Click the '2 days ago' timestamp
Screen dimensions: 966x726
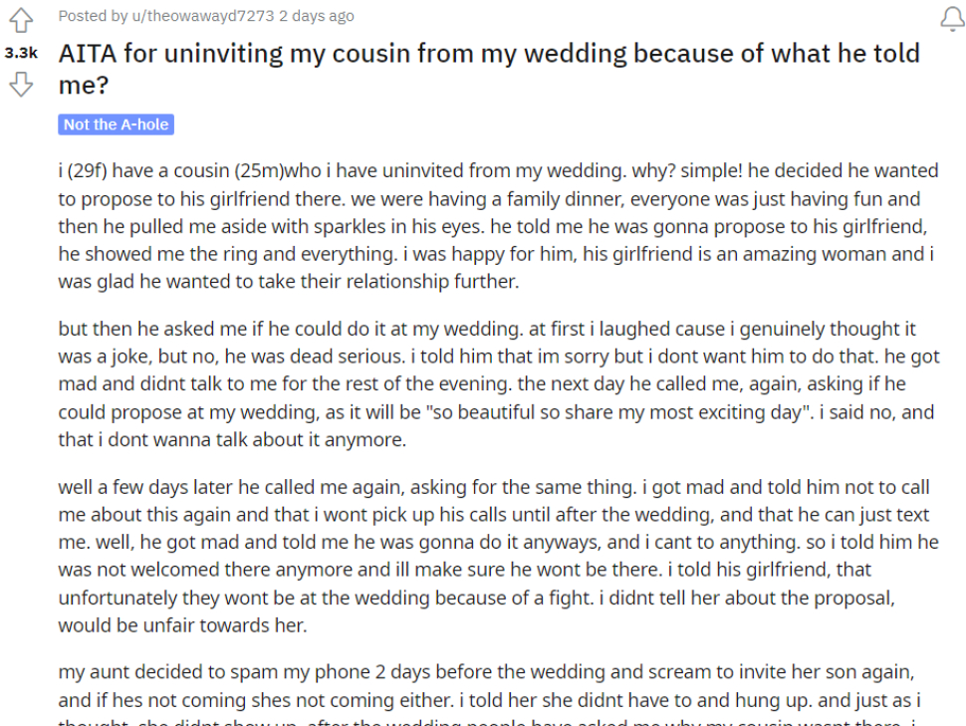(x=316, y=16)
